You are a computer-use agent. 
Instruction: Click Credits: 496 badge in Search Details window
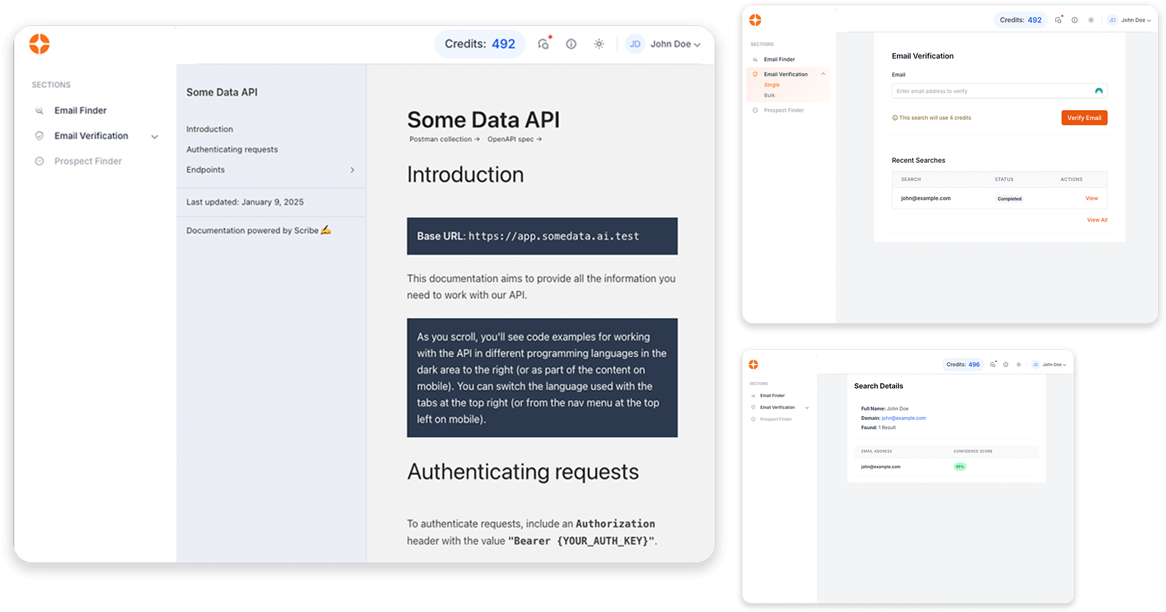pyautogui.click(x=963, y=365)
